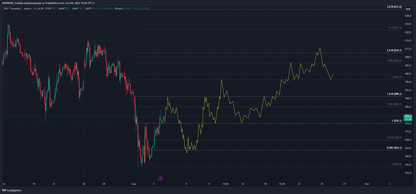Image resolution: width=416 pixels, height=194 pixels.
Task: Click price scale label 592,0
Action: [x=407, y=90]
